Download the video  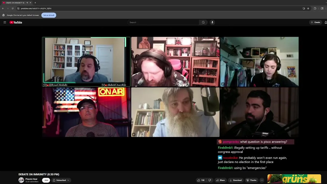[236, 180]
